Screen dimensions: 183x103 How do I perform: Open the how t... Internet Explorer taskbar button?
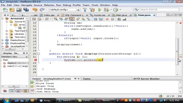click(x=66, y=100)
